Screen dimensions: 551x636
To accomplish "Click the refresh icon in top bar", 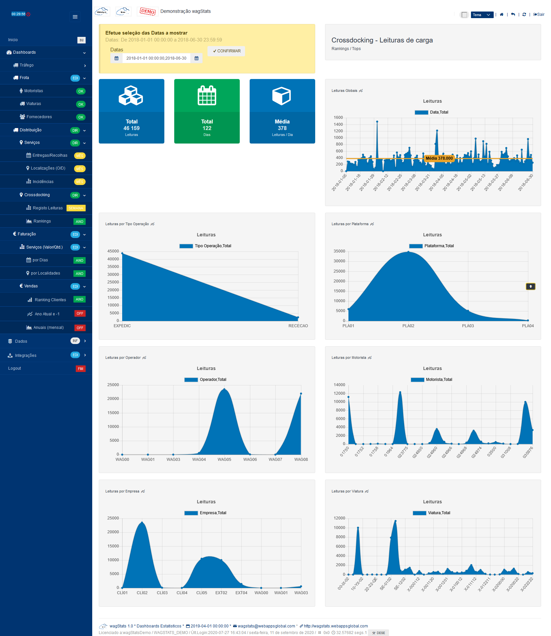I will tap(524, 14).
